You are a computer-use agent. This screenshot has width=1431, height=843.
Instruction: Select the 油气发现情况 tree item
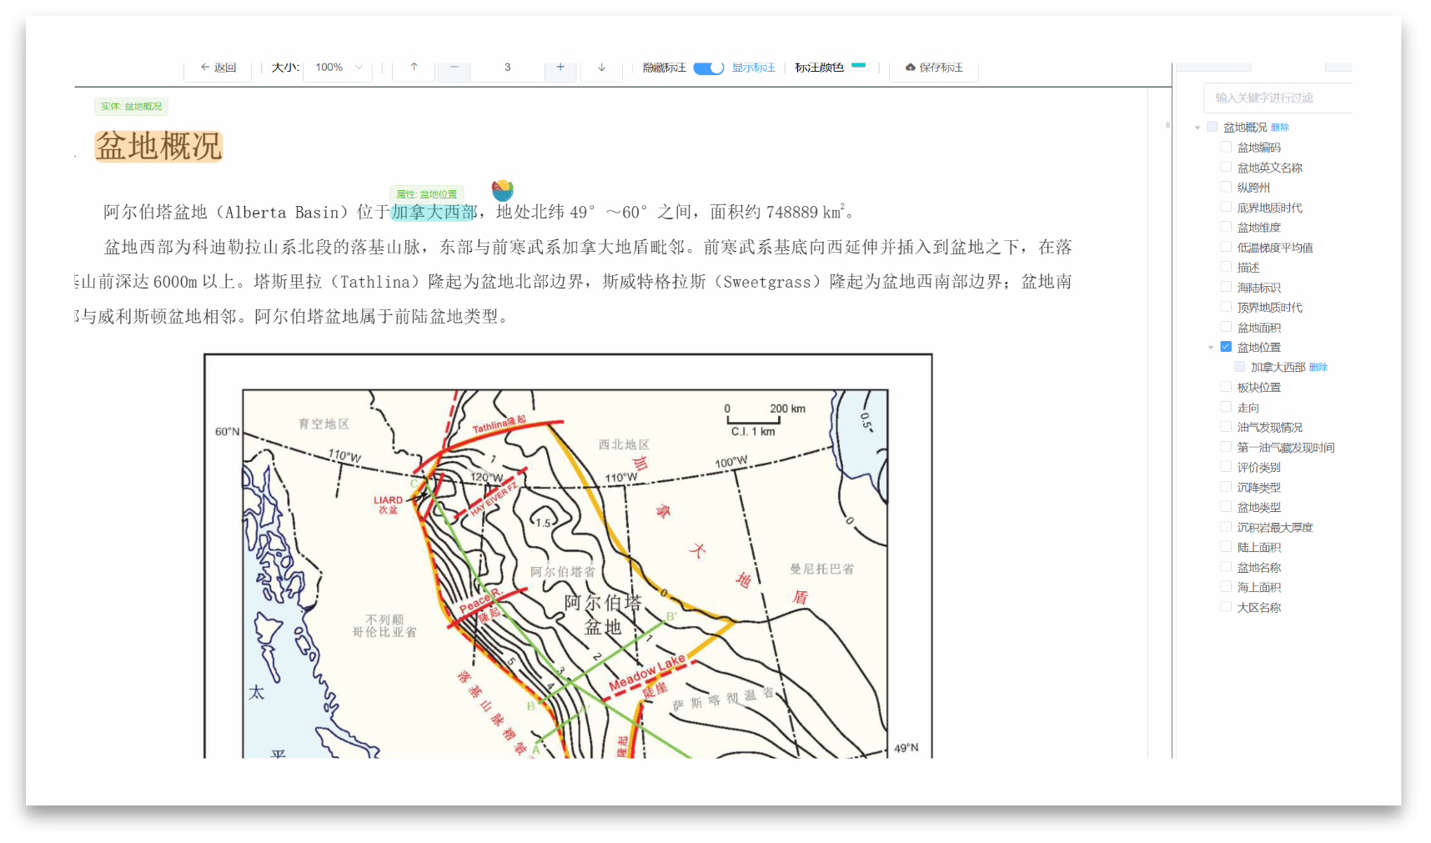coord(1269,428)
